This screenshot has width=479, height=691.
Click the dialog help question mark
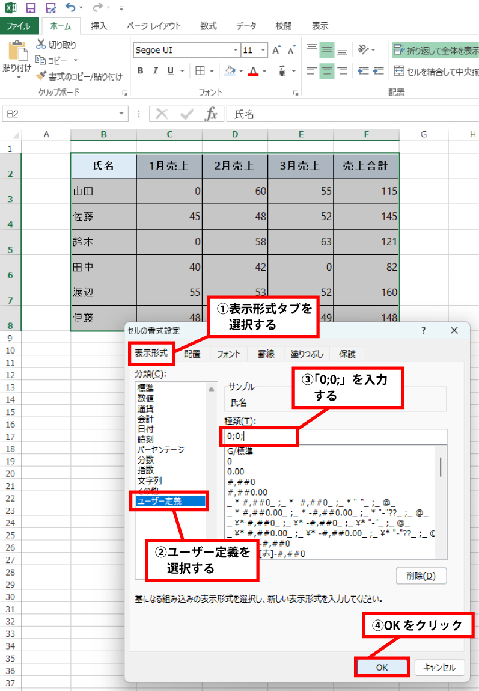[x=423, y=330]
